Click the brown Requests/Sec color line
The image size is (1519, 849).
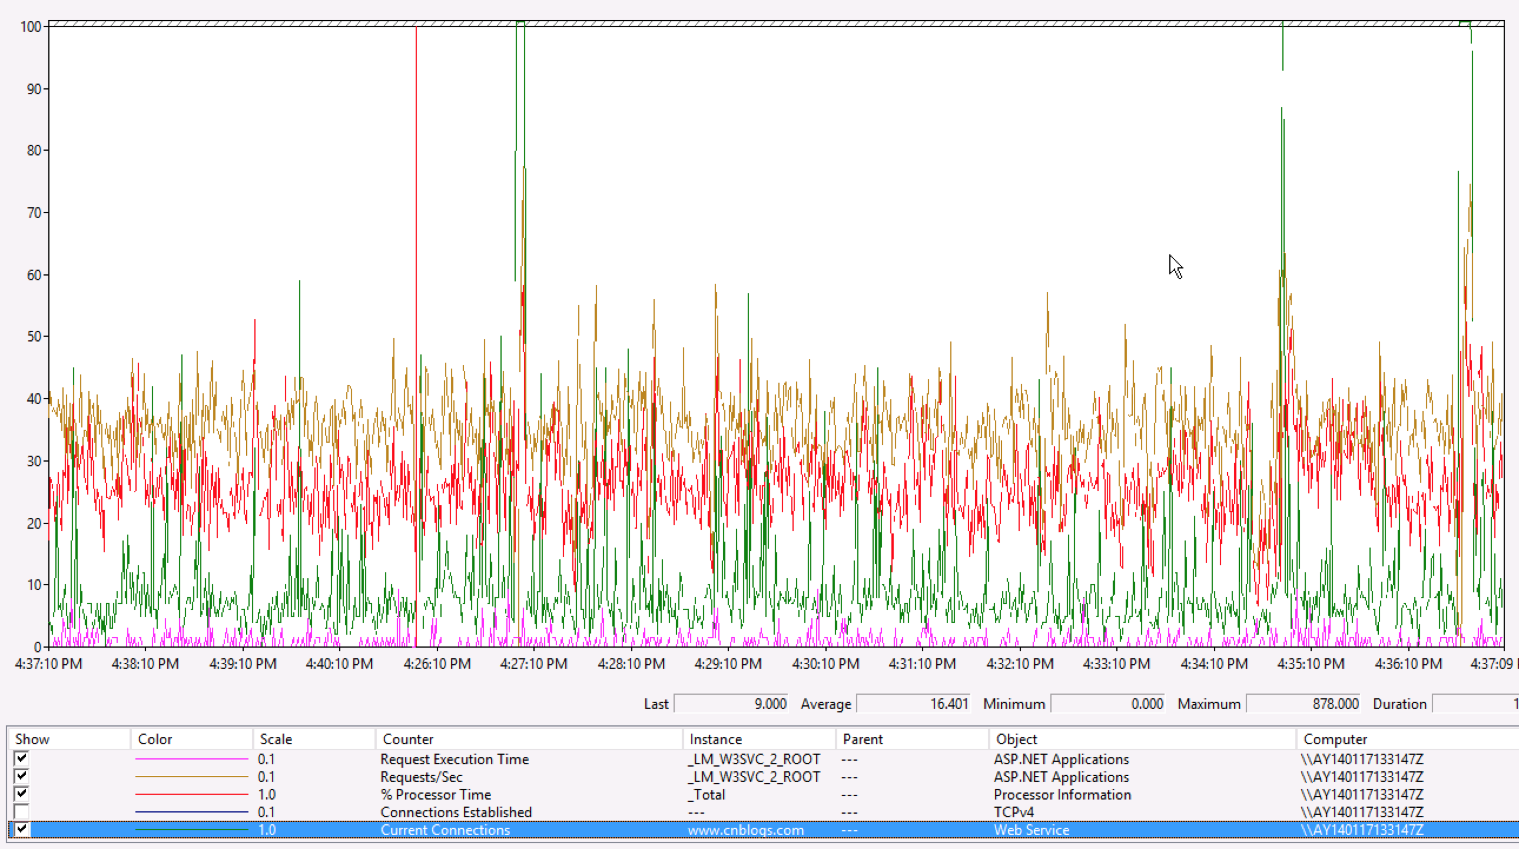[x=192, y=777]
